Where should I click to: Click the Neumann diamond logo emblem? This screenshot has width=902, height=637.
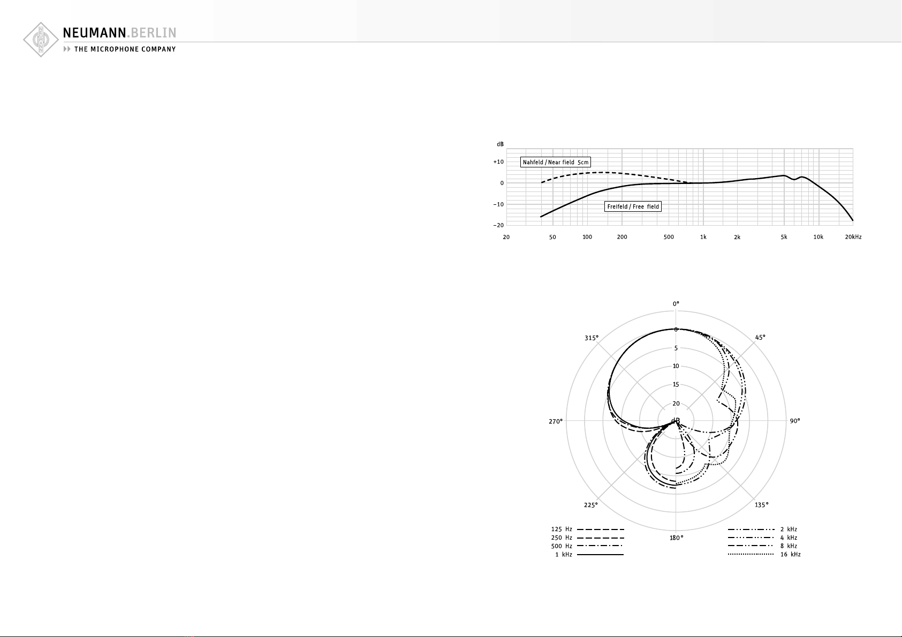click(x=41, y=40)
